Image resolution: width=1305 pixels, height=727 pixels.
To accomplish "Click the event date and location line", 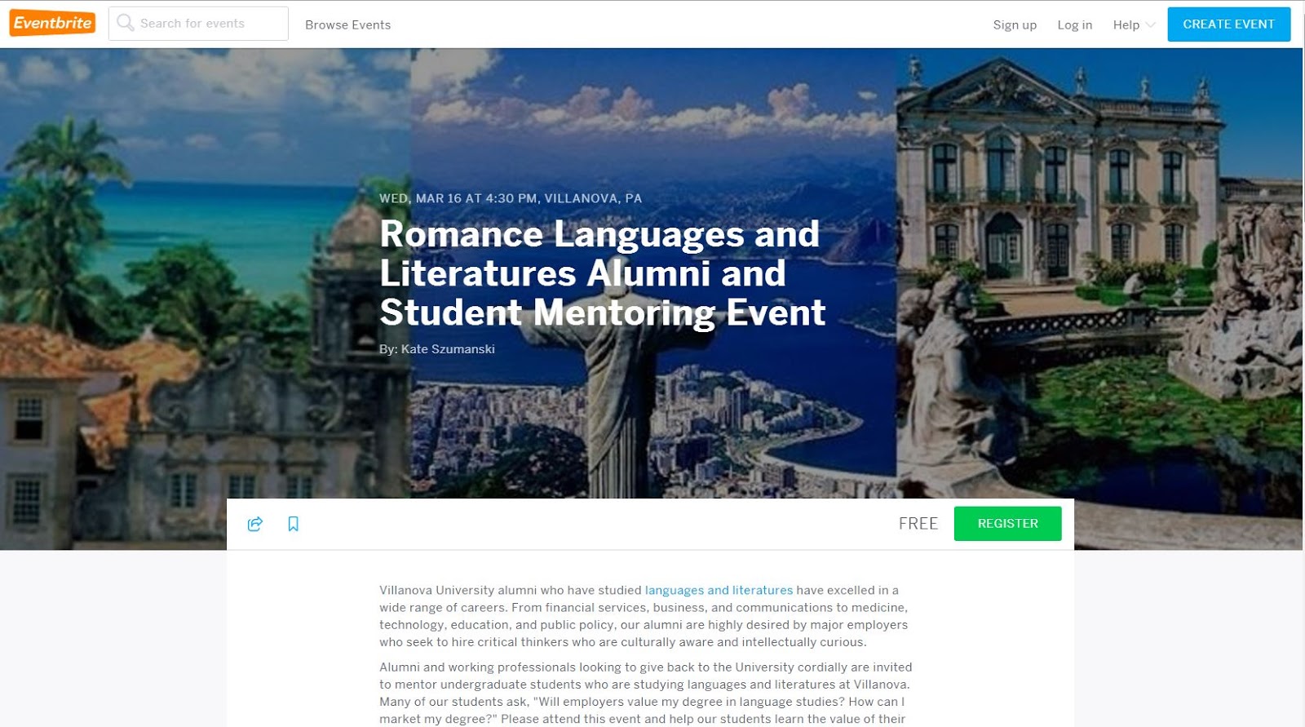I will 511,198.
